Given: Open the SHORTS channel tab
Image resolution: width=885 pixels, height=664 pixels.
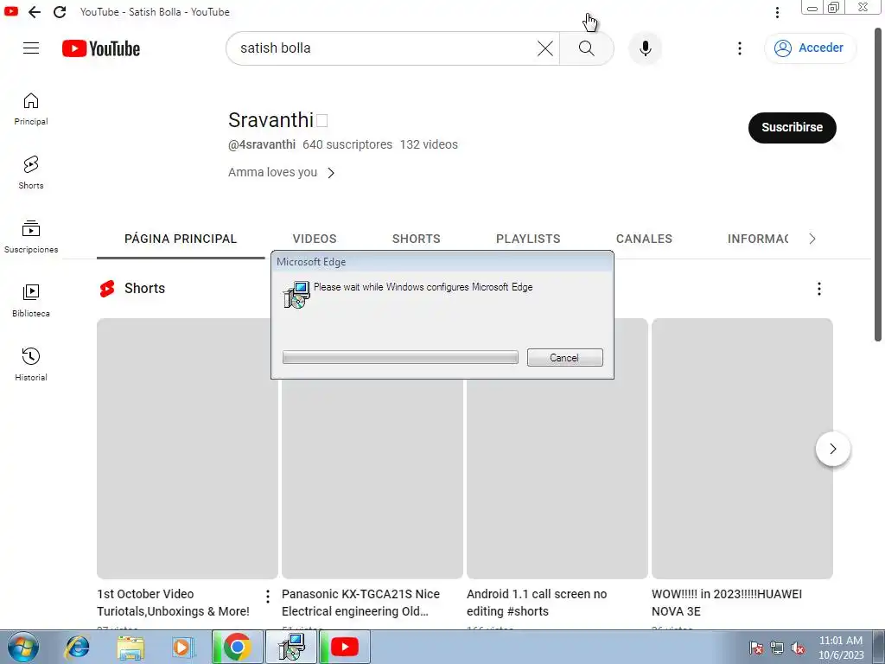Looking at the screenshot, I should (x=417, y=239).
